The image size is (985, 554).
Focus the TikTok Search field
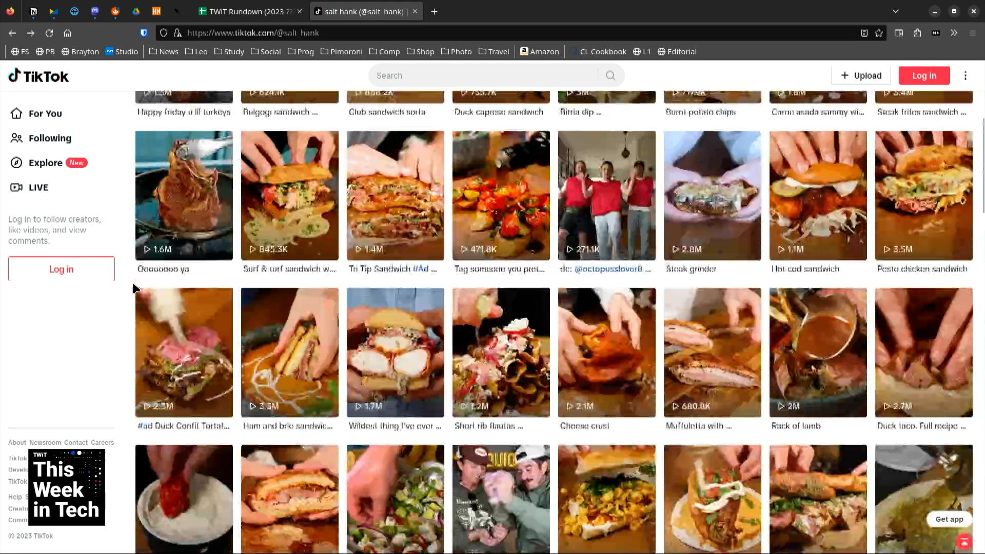tap(482, 75)
